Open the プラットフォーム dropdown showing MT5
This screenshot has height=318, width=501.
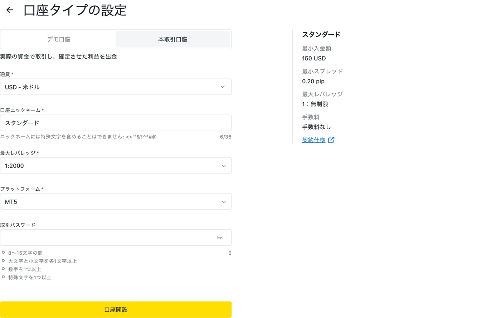(116, 202)
